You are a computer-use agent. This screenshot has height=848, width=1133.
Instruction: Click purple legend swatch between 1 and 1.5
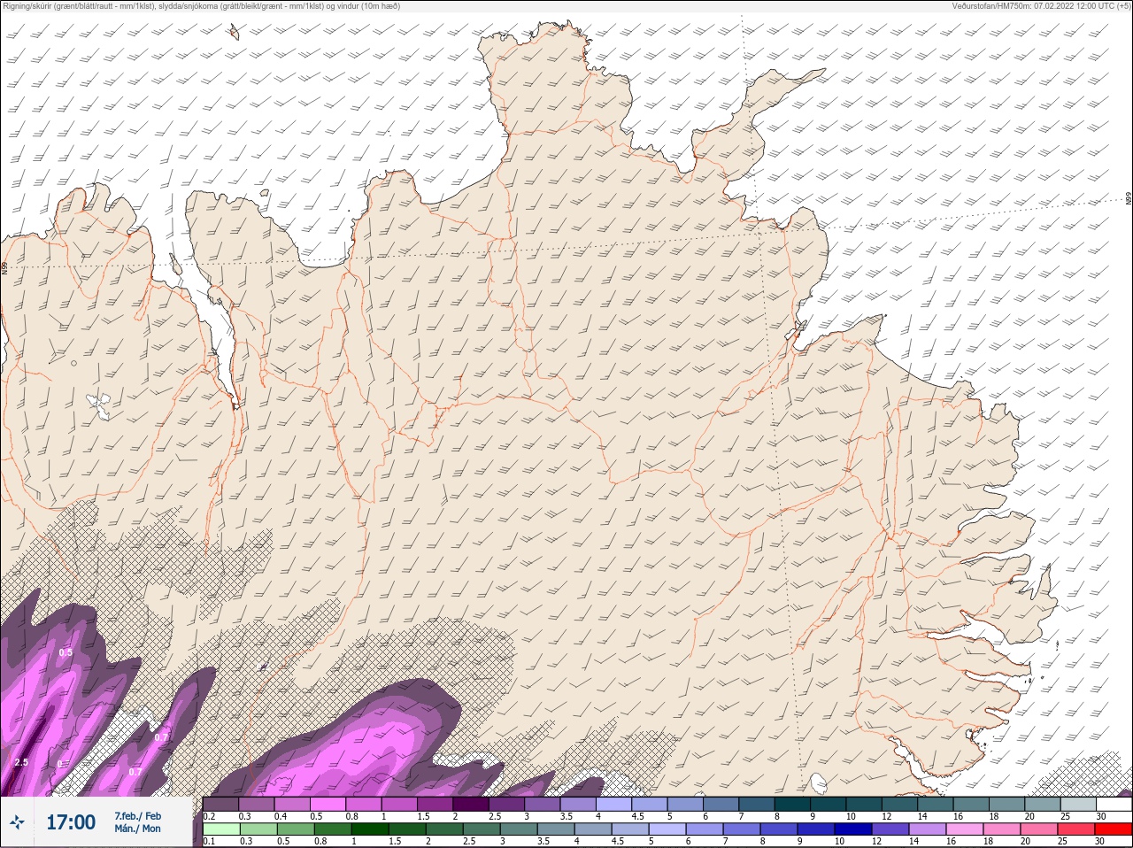[x=399, y=804]
